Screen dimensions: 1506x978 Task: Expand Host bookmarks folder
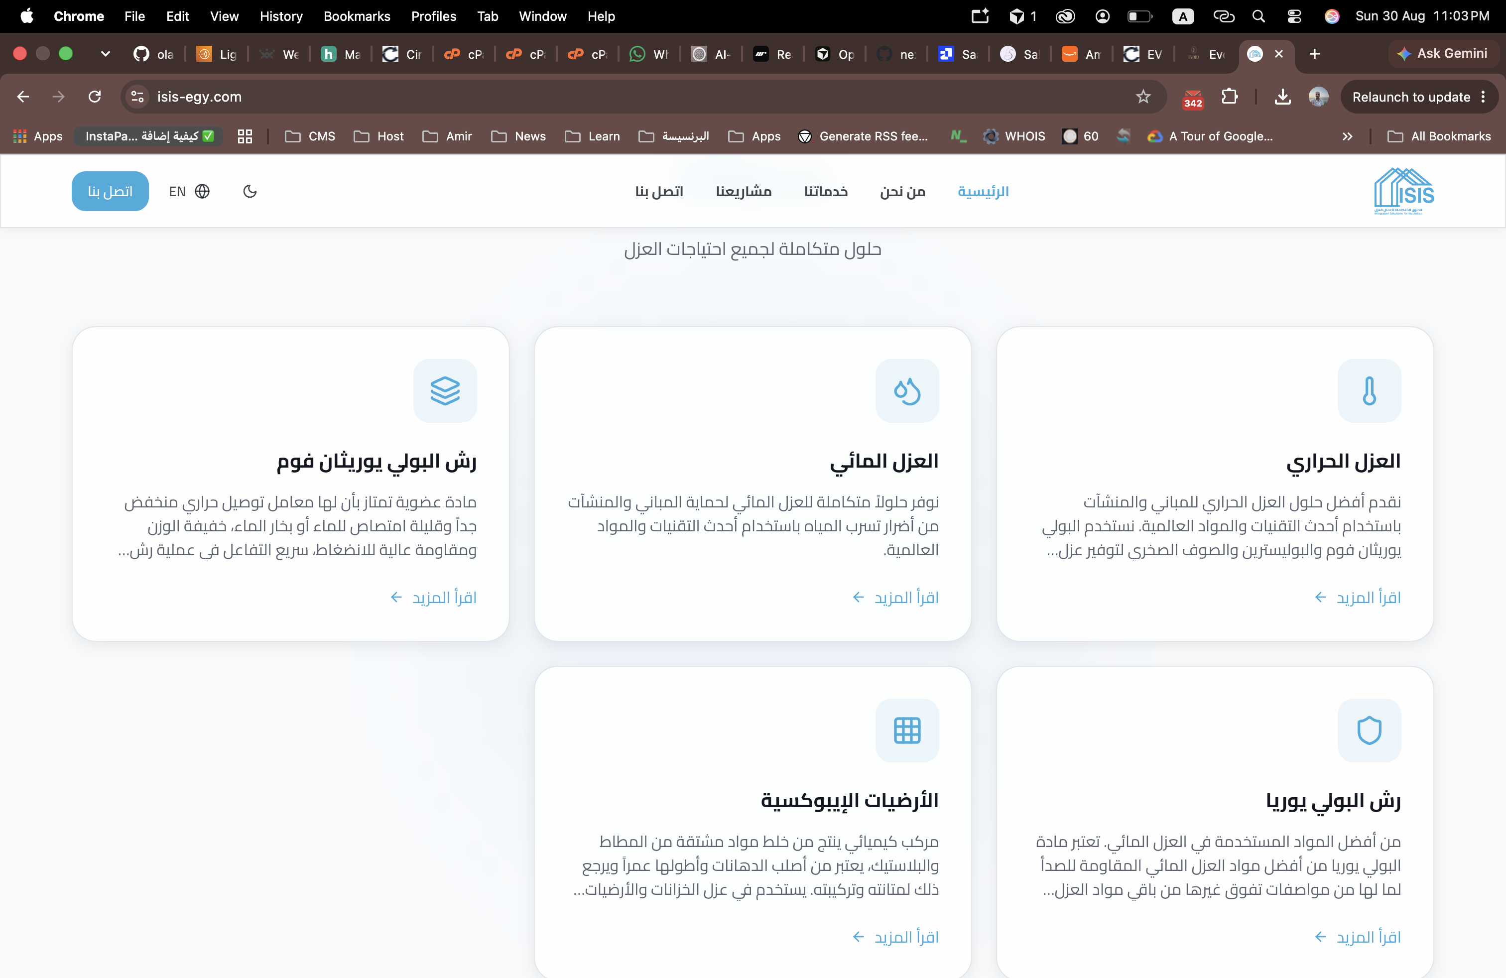tap(379, 136)
